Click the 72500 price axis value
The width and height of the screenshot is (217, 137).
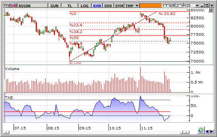click(x=198, y=52)
